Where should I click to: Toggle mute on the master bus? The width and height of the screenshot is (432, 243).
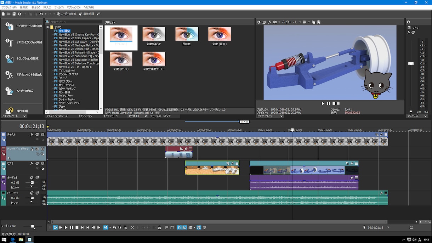click(413, 33)
